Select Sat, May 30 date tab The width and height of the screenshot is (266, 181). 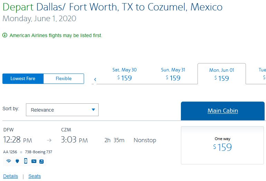tap(124, 74)
